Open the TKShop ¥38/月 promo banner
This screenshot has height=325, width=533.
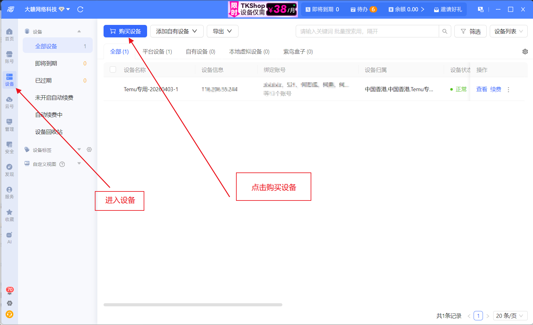263,9
